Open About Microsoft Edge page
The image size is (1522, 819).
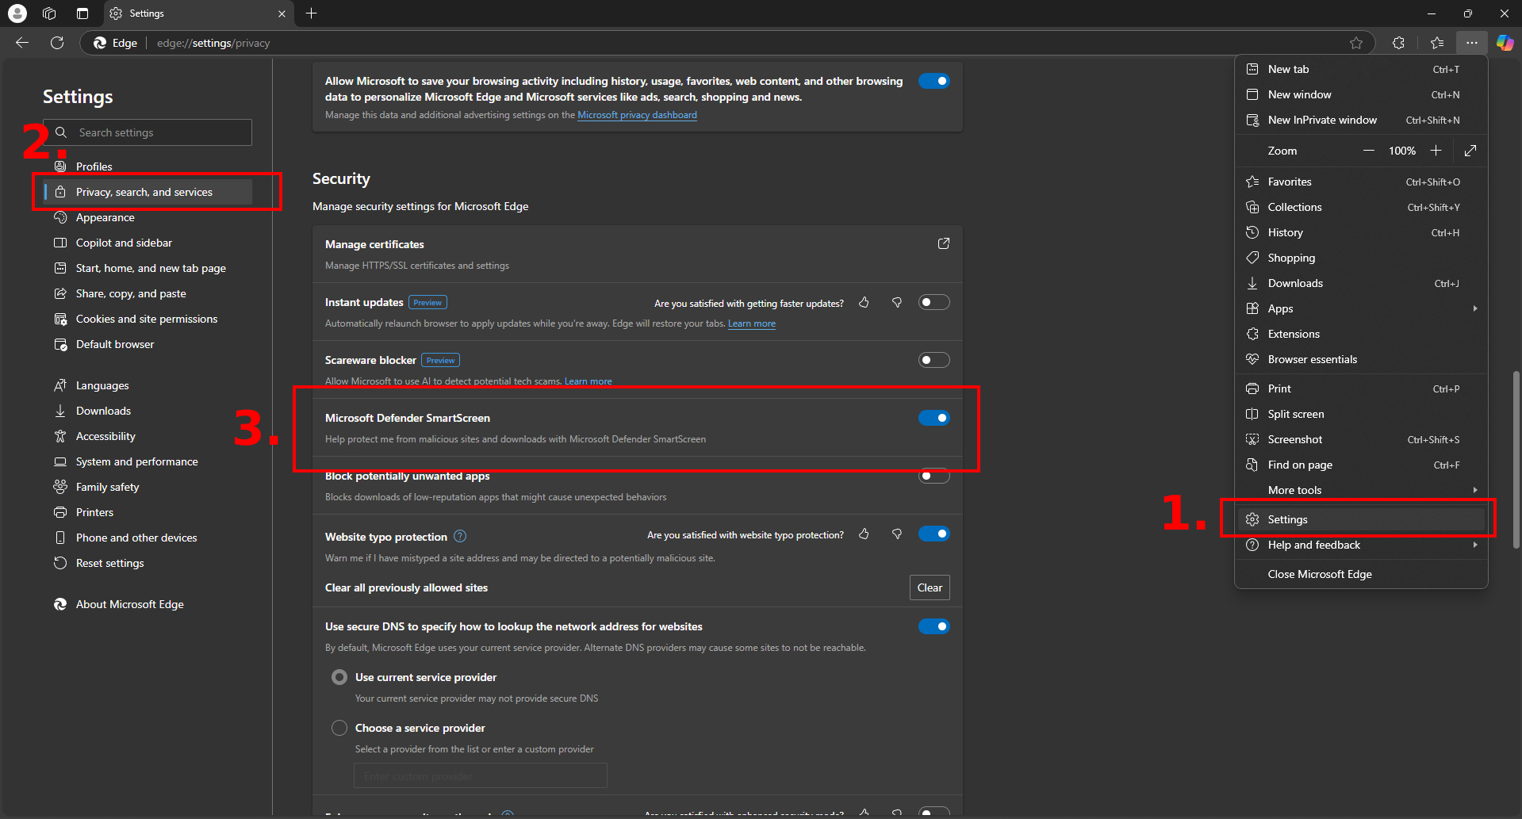click(x=148, y=604)
